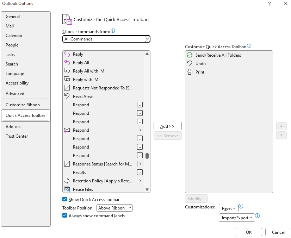
Task: Click the Respond envelope icon
Action: click(x=67, y=130)
